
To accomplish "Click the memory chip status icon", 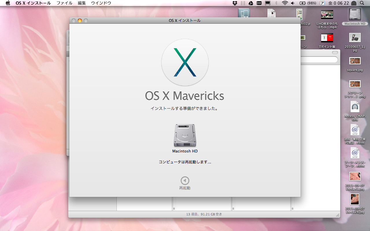I will tap(259, 3).
